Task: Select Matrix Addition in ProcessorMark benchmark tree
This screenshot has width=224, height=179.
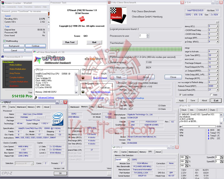Action: coord(16,65)
